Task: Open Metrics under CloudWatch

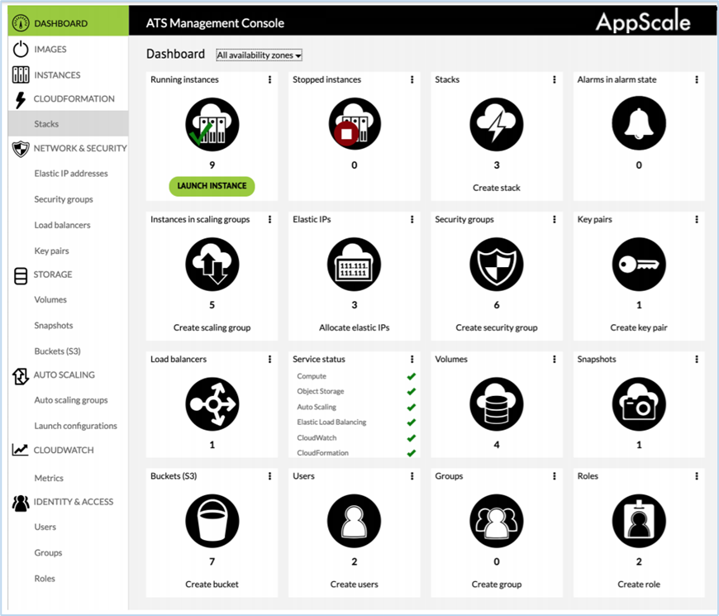Action: (49, 478)
